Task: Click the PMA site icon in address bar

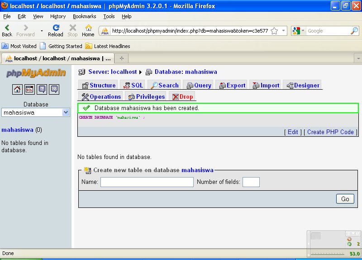Action: tap(105, 31)
